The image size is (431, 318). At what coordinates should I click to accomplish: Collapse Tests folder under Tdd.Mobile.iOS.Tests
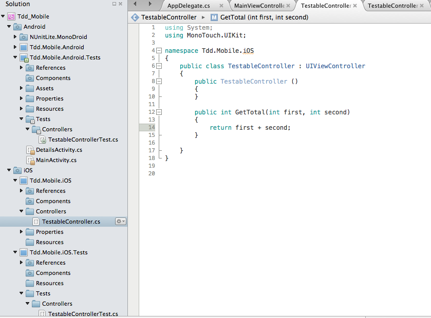pos(21,293)
